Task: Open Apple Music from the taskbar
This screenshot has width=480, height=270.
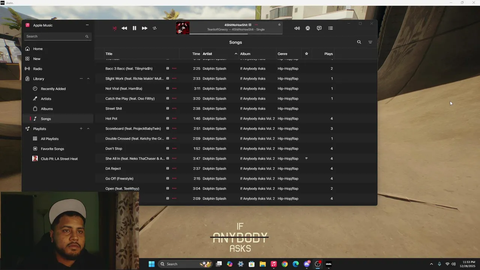Action: (x=274, y=264)
